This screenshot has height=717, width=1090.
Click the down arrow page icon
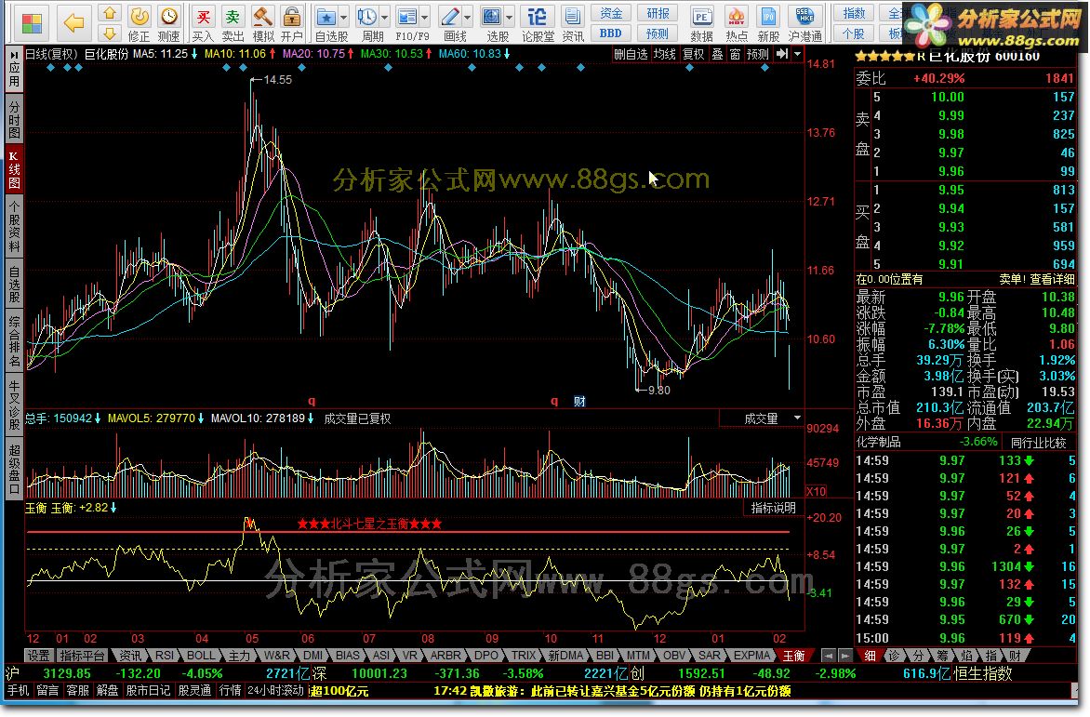[x=109, y=33]
